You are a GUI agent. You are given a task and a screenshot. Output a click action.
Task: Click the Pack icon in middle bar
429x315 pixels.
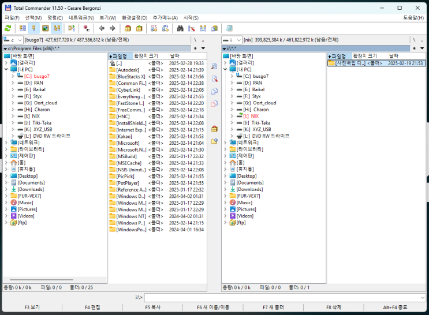point(214,129)
